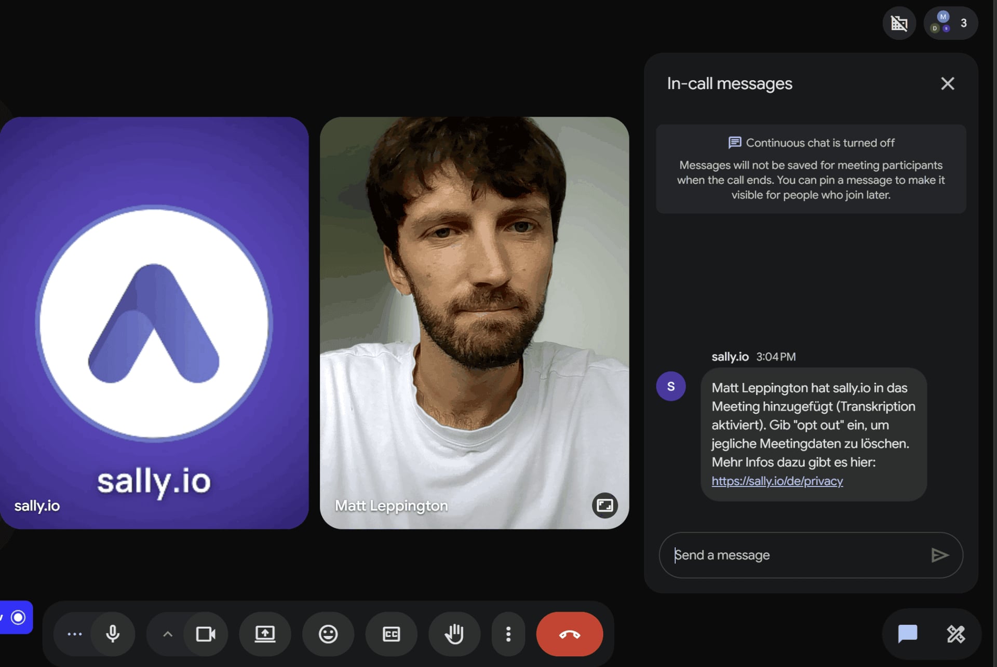997x667 pixels.
Task: Click the blue recording indicator button
Action: coord(16,617)
